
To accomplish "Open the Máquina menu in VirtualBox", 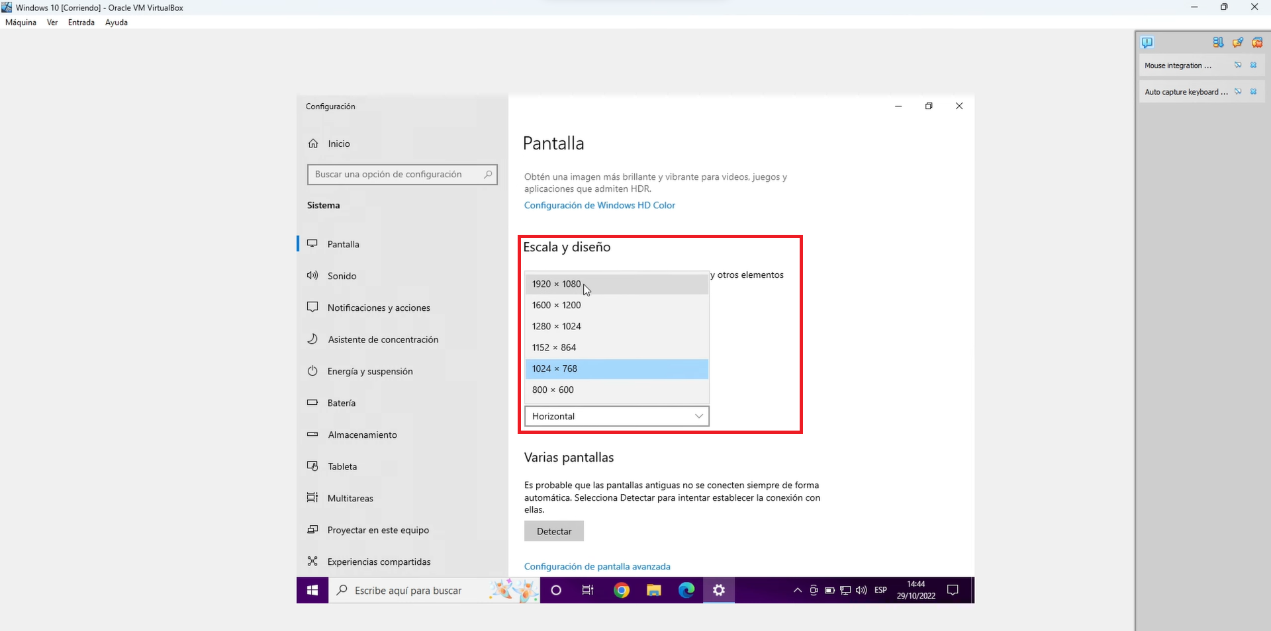I will click(x=20, y=22).
